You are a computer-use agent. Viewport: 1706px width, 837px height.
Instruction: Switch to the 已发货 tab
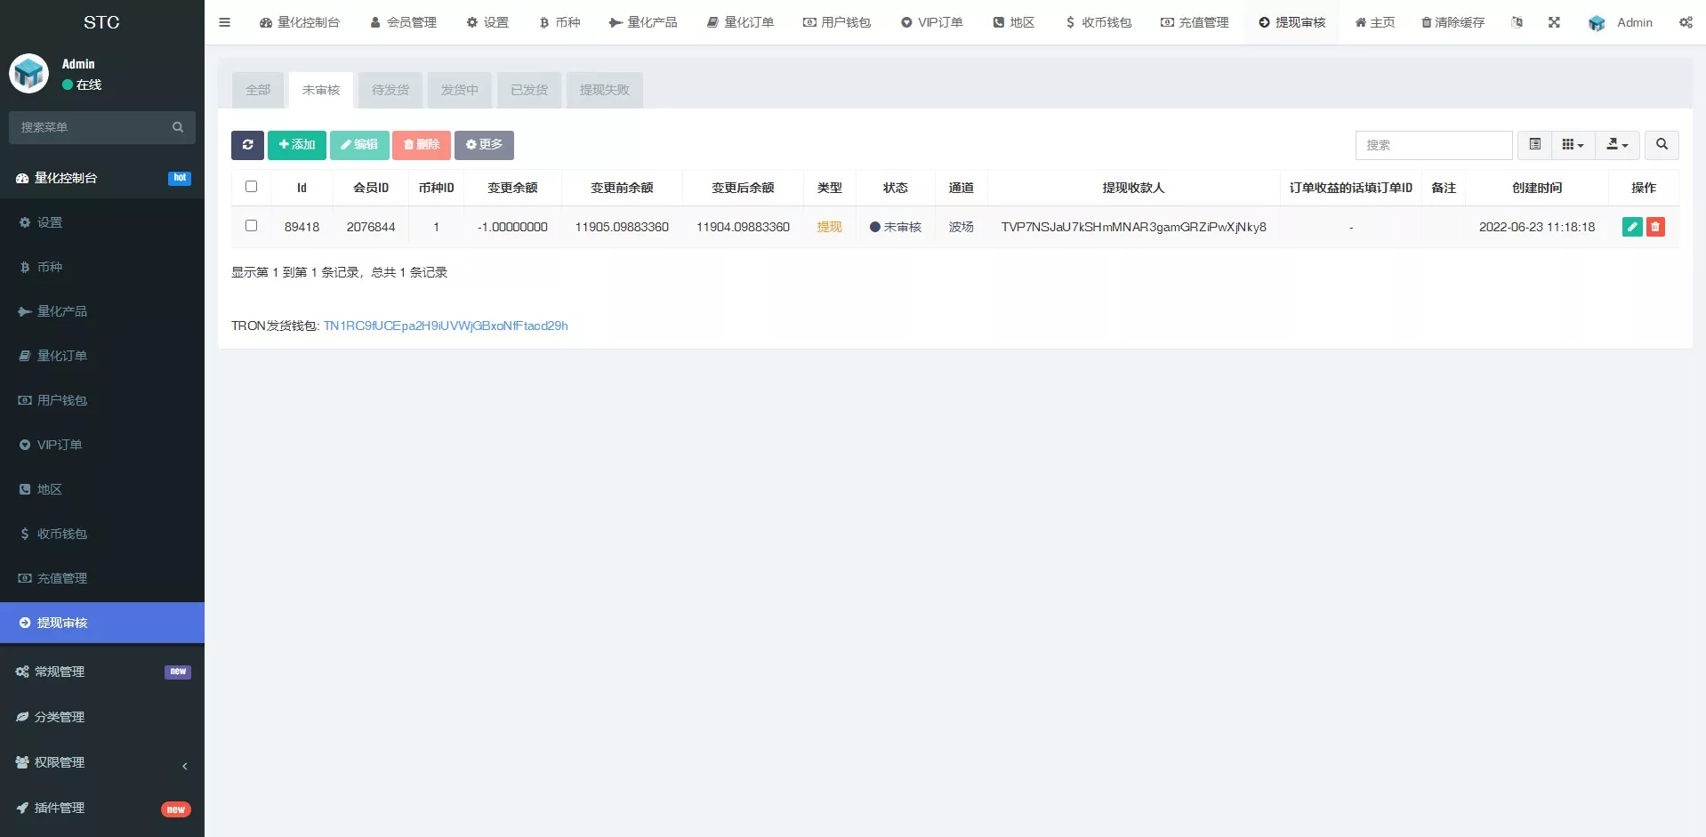(x=529, y=90)
